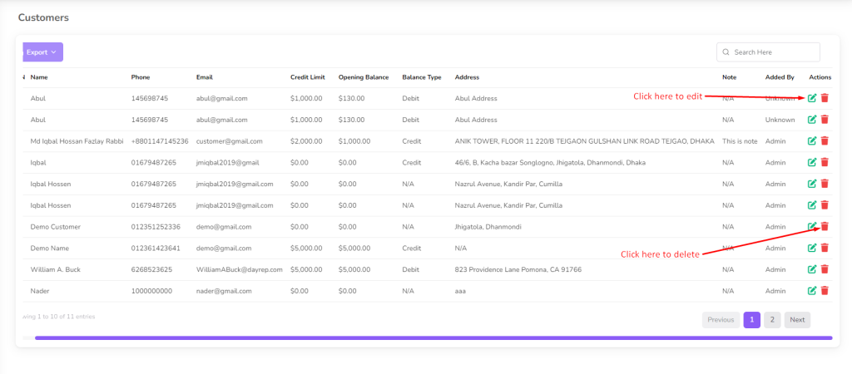Click the Next pagination button
The image size is (852, 374).
tap(797, 320)
